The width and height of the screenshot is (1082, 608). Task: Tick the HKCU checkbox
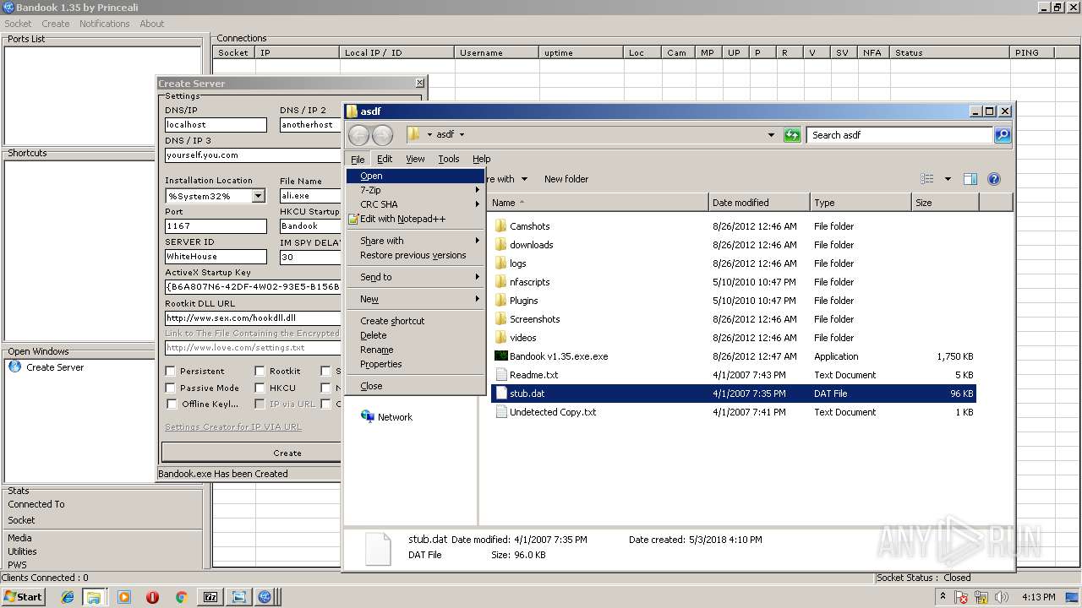point(260,388)
